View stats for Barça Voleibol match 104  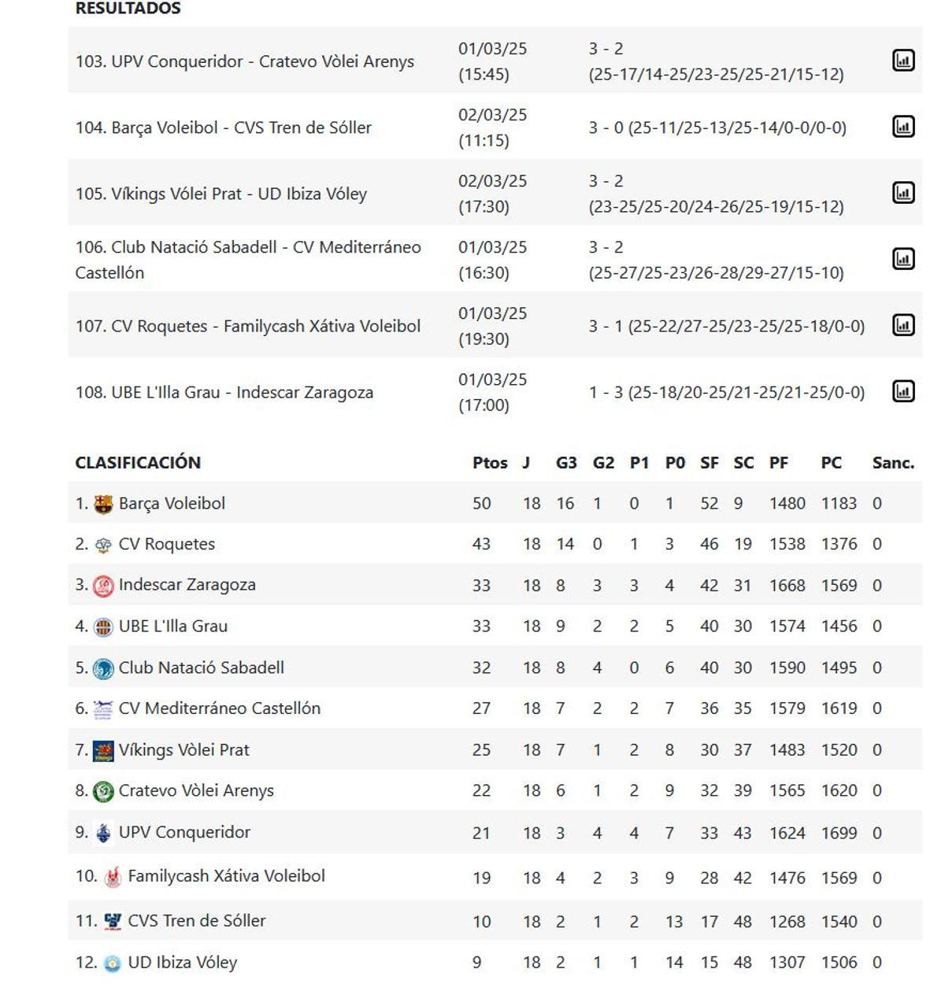pyautogui.click(x=904, y=124)
